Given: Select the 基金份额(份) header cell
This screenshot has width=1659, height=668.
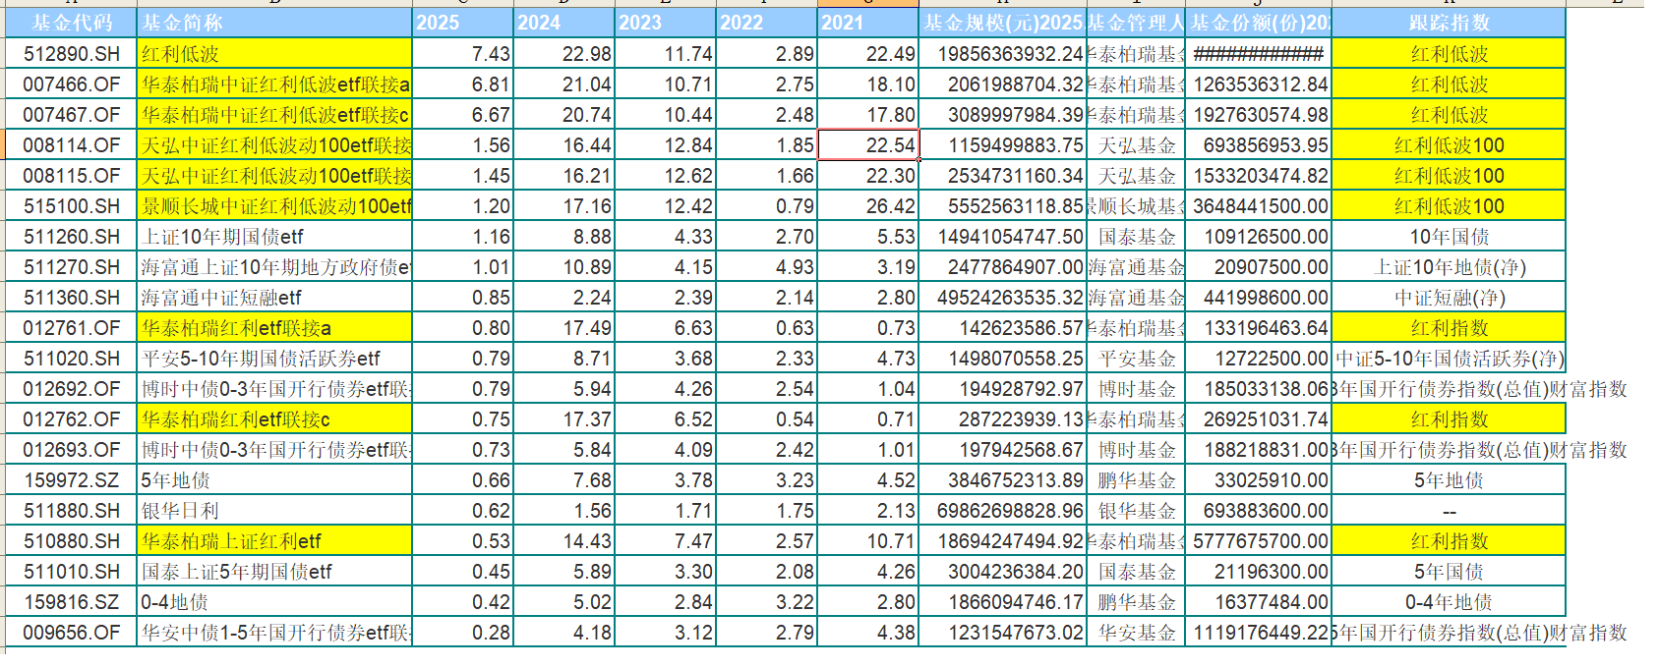Looking at the screenshot, I should 1259,23.
